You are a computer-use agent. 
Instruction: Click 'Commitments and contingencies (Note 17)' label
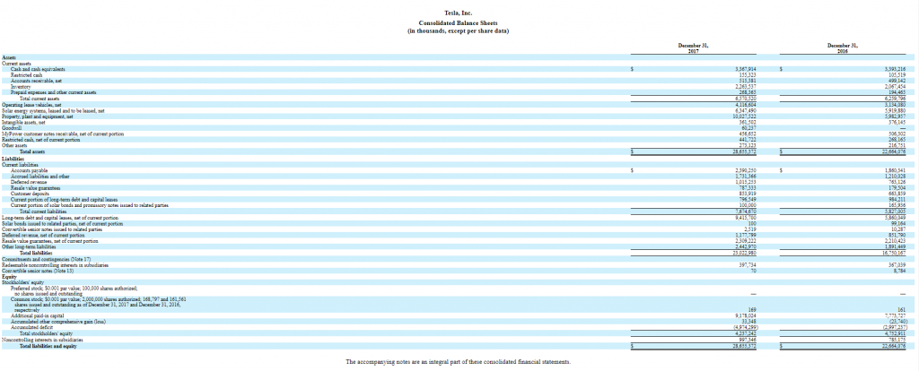pyautogui.click(x=45, y=259)
